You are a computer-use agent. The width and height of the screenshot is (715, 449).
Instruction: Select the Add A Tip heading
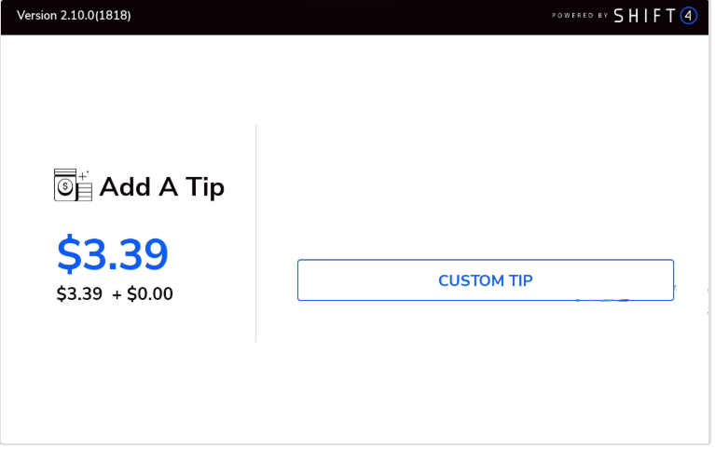coord(161,187)
